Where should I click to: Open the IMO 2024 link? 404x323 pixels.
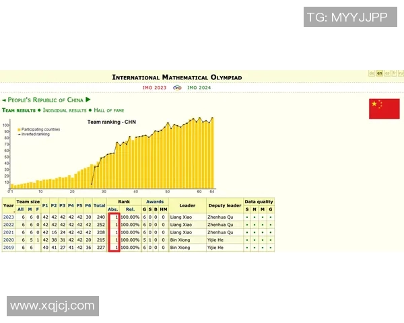[x=199, y=87]
